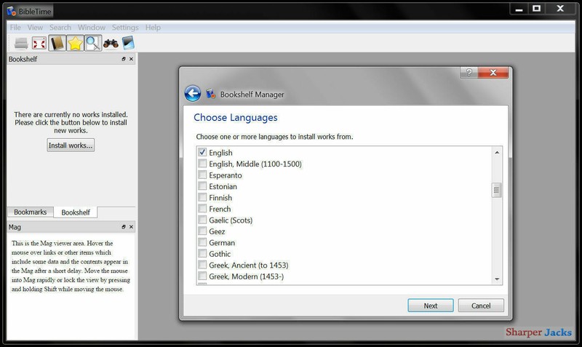Click the printer icon in the toolbar

(21, 44)
